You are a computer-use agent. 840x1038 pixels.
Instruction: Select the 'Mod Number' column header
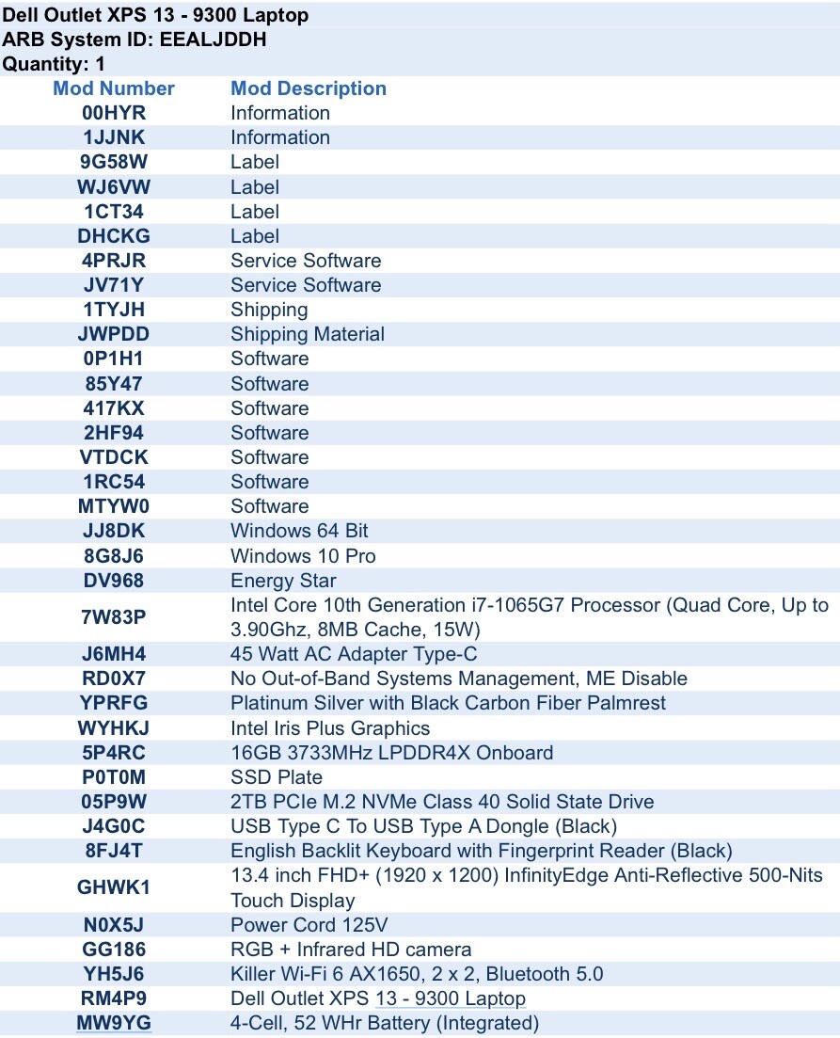pyautogui.click(x=114, y=88)
